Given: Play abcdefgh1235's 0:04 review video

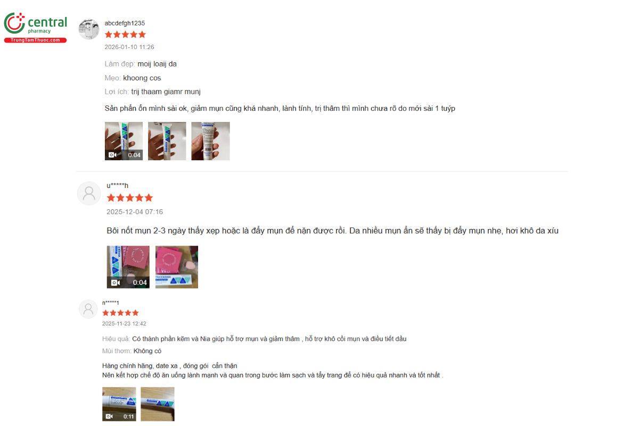Looking at the screenshot, I should (124, 141).
